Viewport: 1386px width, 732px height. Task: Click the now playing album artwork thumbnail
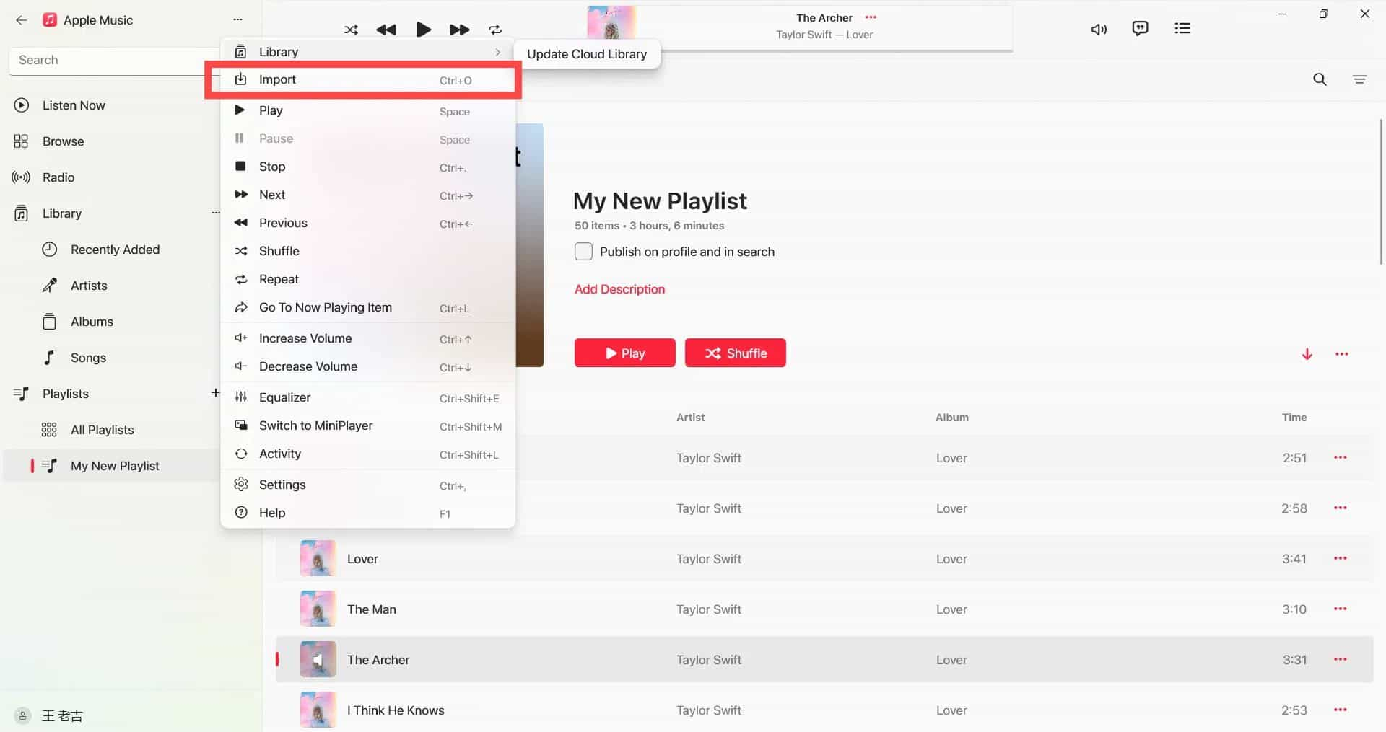pos(611,22)
